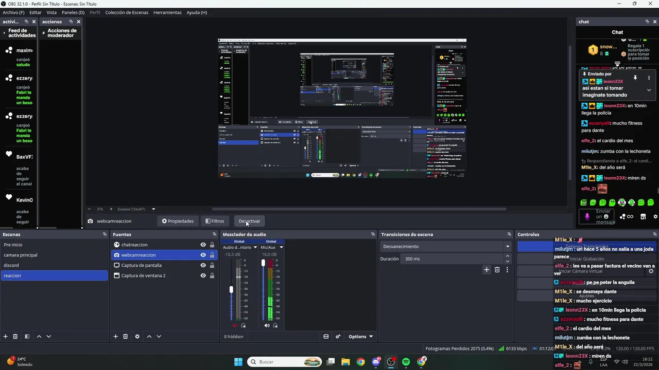The height and width of the screenshot is (370, 659).
Task: Open pinned message three-dot menu
Action: click(x=649, y=78)
